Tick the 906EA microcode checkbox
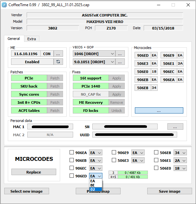Viewport: 196px width, 204px height. point(72,152)
